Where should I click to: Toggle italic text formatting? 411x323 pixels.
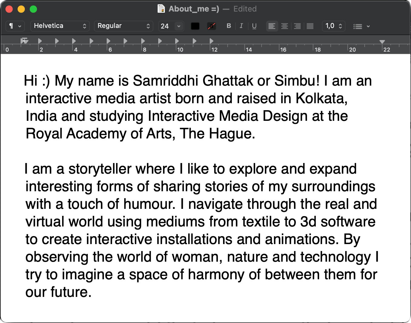coord(241,26)
